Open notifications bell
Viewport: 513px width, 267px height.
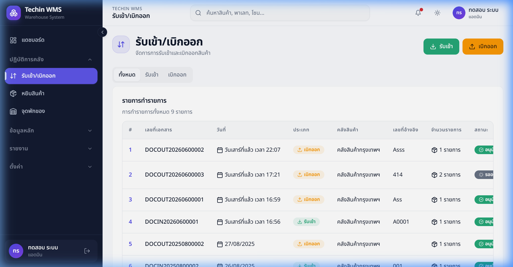coord(418,13)
